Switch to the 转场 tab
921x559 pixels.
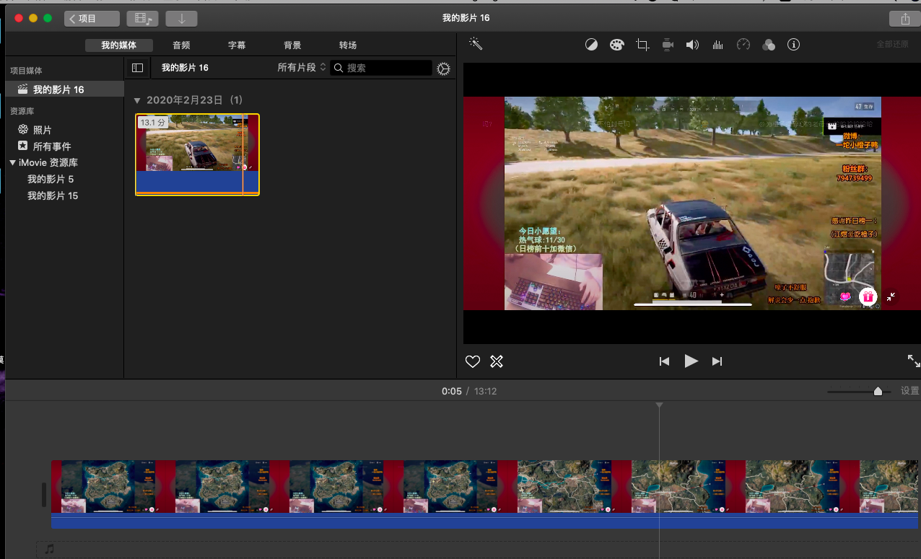348,45
